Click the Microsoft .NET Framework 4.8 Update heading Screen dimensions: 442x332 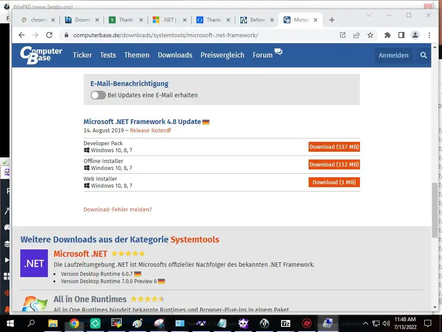[x=142, y=121]
